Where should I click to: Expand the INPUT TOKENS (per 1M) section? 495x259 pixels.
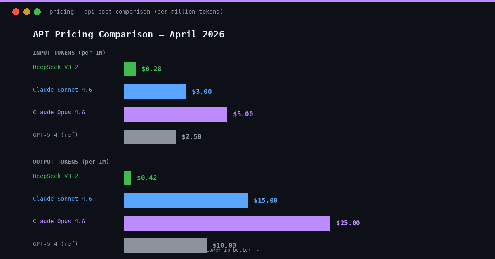[x=69, y=53]
